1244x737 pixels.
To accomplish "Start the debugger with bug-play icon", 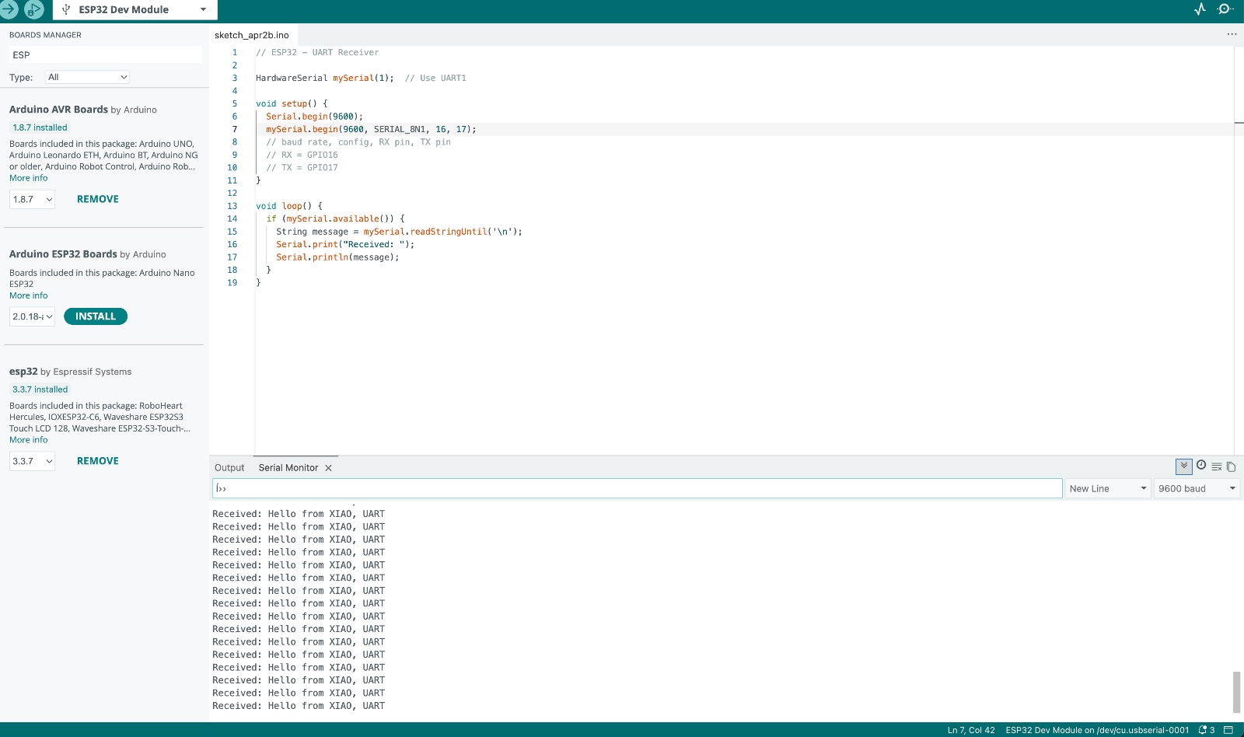I will 33,9.
